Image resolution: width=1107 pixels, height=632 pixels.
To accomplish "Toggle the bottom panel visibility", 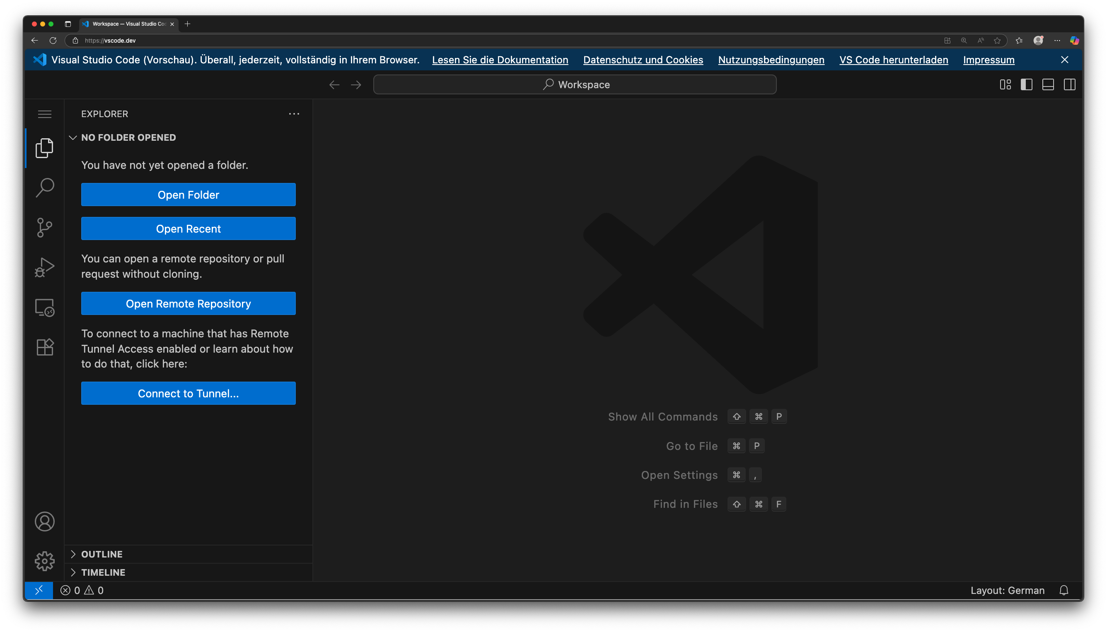I will pos(1048,84).
